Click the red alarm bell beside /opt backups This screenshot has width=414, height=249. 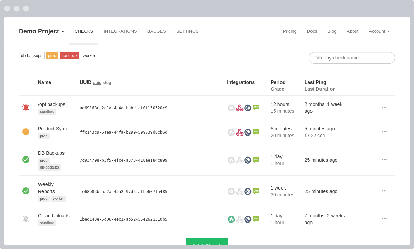(x=26, y=107)
